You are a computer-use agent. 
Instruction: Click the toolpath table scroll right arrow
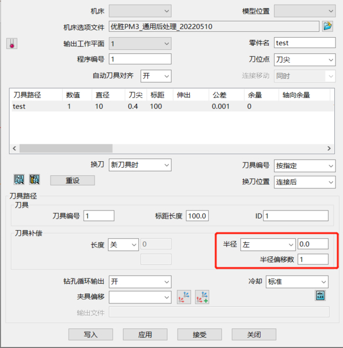[329, 148]
